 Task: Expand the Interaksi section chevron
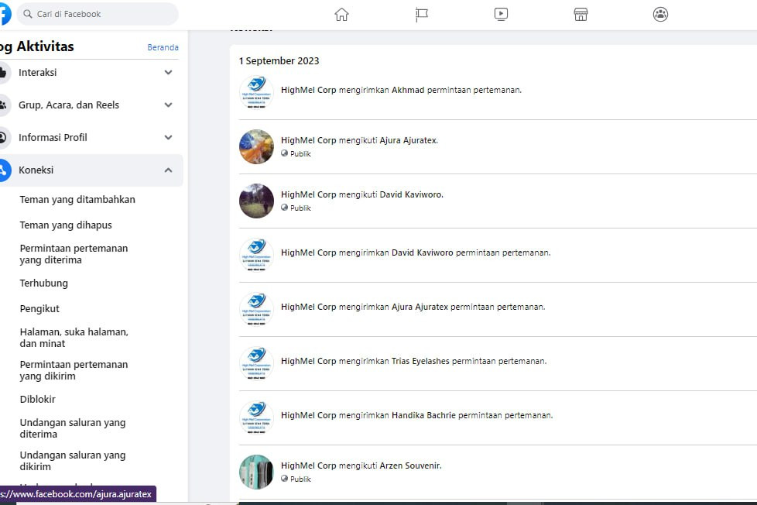(x=168, y=73)
